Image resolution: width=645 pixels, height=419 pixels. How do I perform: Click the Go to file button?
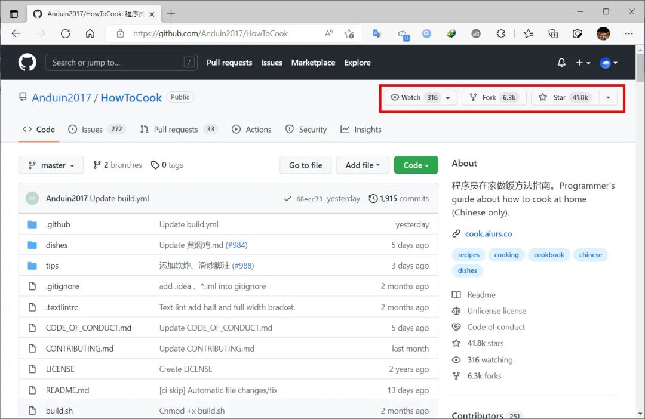305,165
